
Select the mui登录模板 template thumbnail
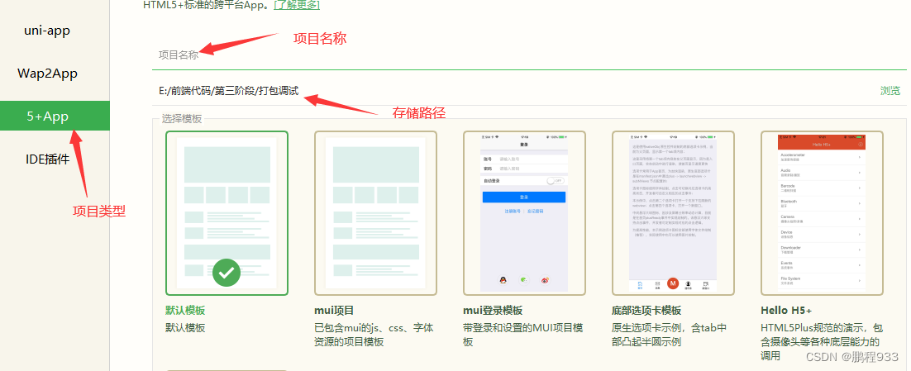tap(524, 213)
